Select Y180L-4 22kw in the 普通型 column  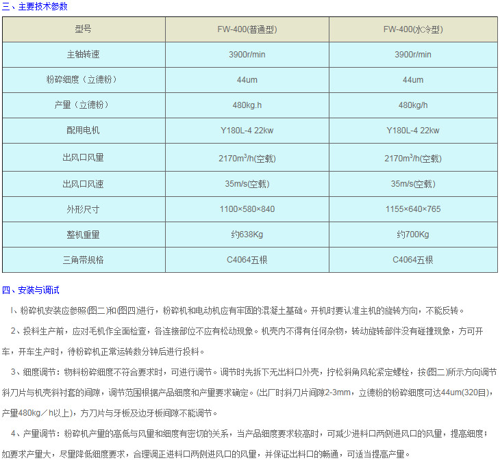(x=247, y=130)
